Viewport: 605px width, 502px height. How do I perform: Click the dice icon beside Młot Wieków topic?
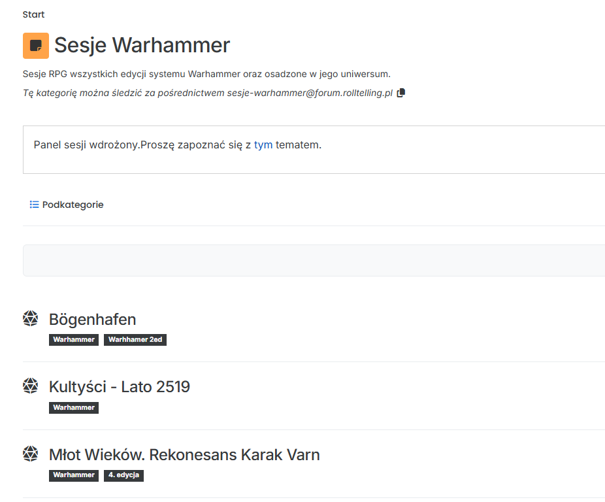click(31, 454)
